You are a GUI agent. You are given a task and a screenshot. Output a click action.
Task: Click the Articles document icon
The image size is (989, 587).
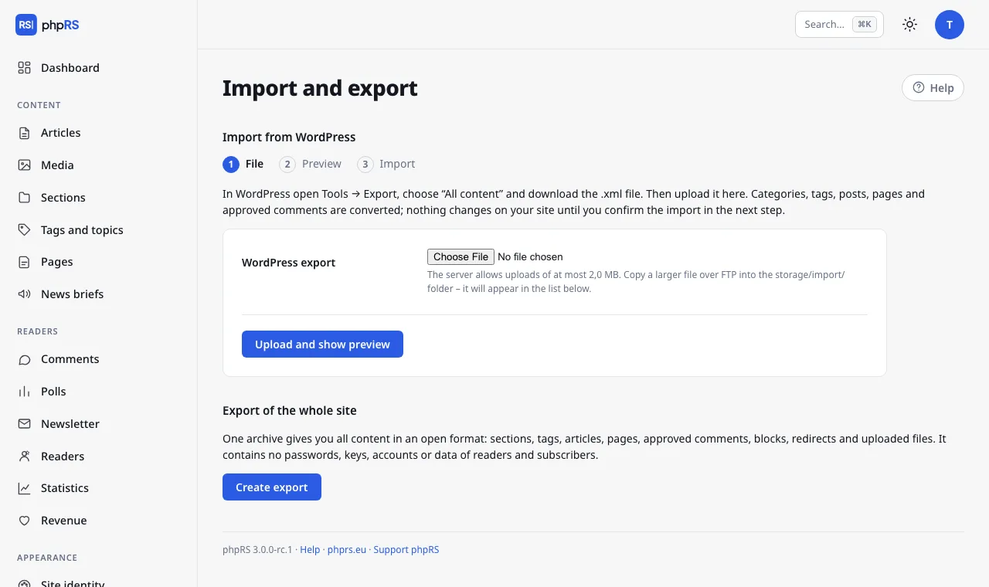coord(25,133)
